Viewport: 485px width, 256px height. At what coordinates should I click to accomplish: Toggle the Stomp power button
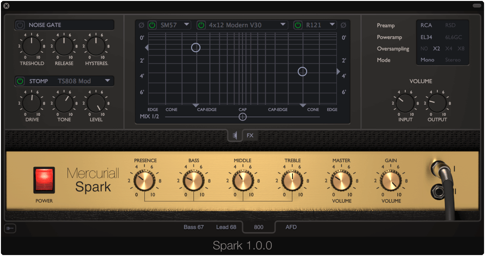coord(20,81)
